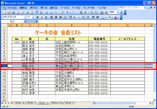
Task: Open the MS Pゴシック font name dropdown
Action: click(x=25, y=18)
